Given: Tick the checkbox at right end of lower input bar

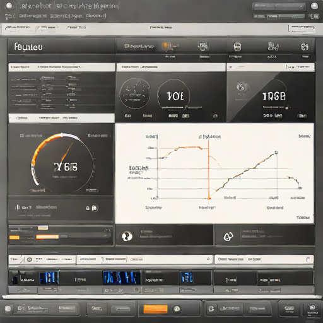Looking at the screenshot, I should click(x=308, y=260).
